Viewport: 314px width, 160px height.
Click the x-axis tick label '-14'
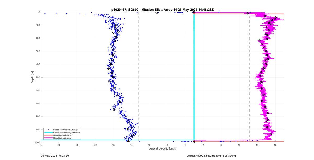coord(131,145)
